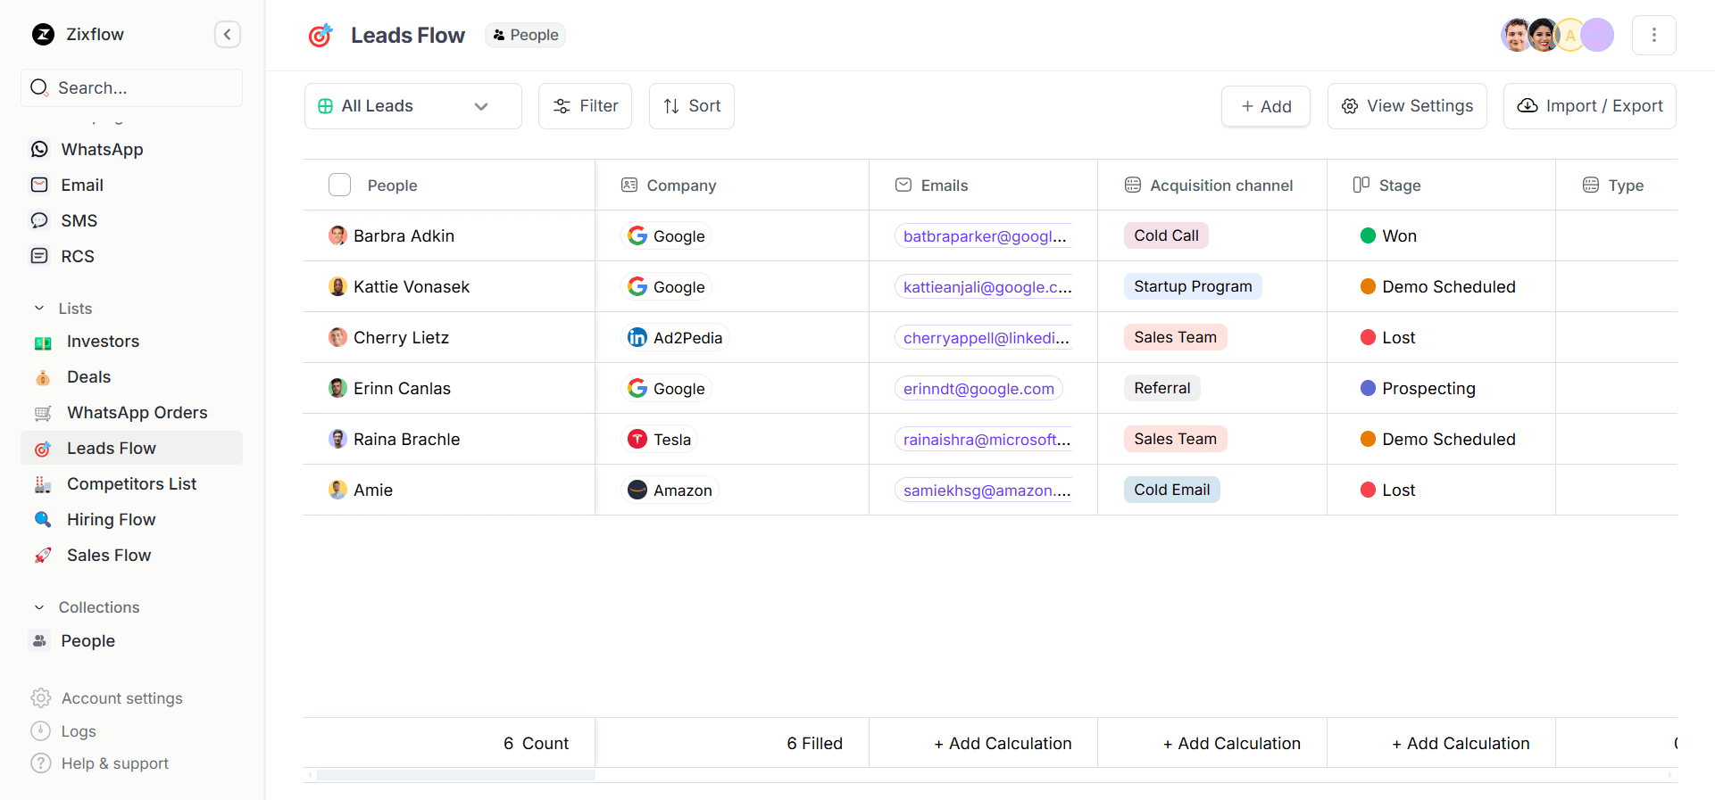The image size is (1715, 800).
Task: Open the Filter options
Action: click(x=585, y=106)
